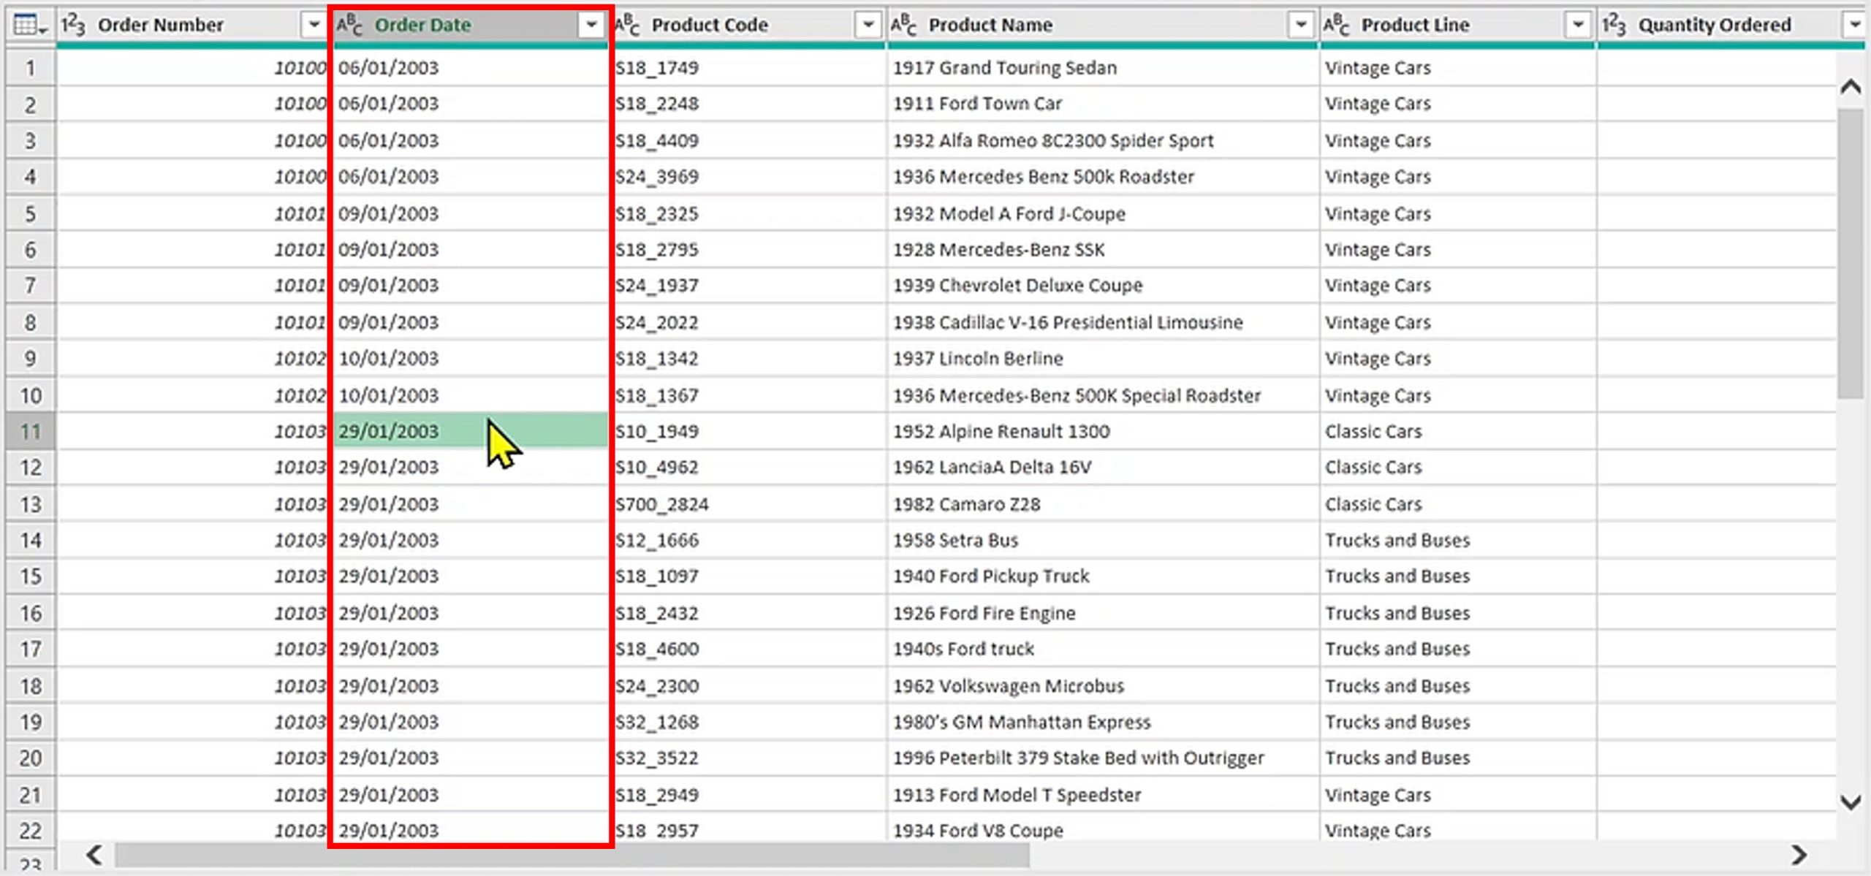Image resolution: width=1871 pixels, height=876 pixels.
Task: Change Order Date data type icon
Action: coord(349,26)
